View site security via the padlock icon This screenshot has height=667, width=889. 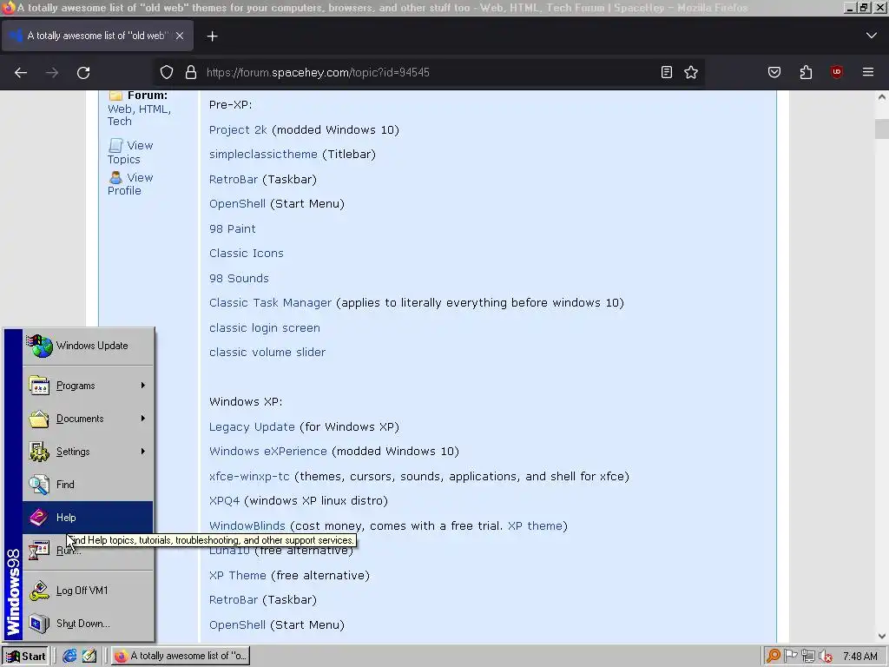191,73
